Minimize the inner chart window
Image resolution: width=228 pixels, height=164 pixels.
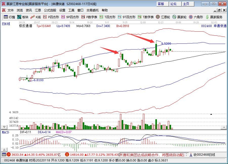click(x=215, y=10)
